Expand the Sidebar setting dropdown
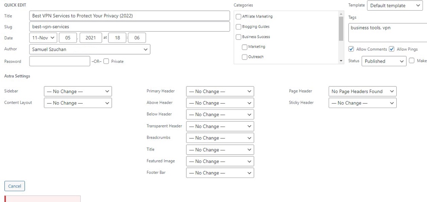 pyautogui.click(x=78, y=91)
